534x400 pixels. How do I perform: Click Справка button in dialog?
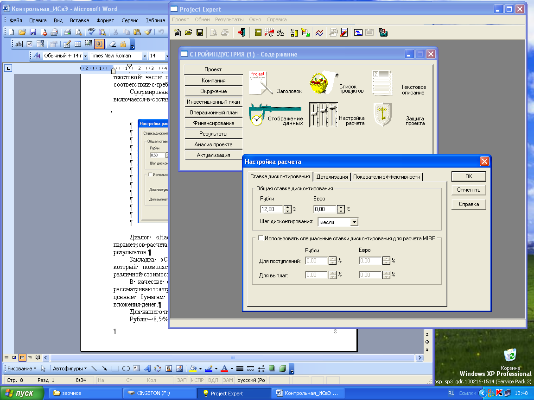pyautogui.click(x=469, y=204)
